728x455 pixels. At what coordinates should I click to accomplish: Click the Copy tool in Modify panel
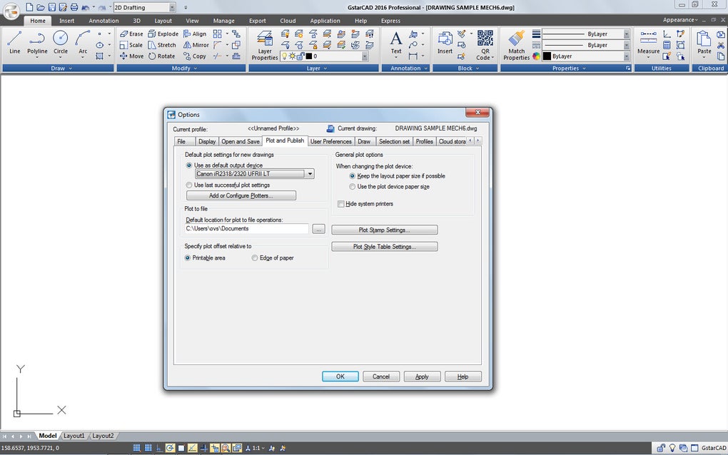195,56
